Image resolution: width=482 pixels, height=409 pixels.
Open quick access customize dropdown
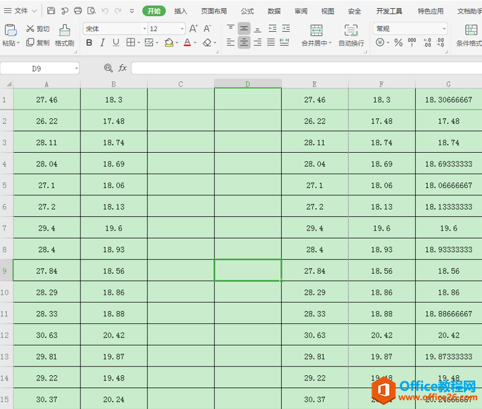click(x=132, y=11)
